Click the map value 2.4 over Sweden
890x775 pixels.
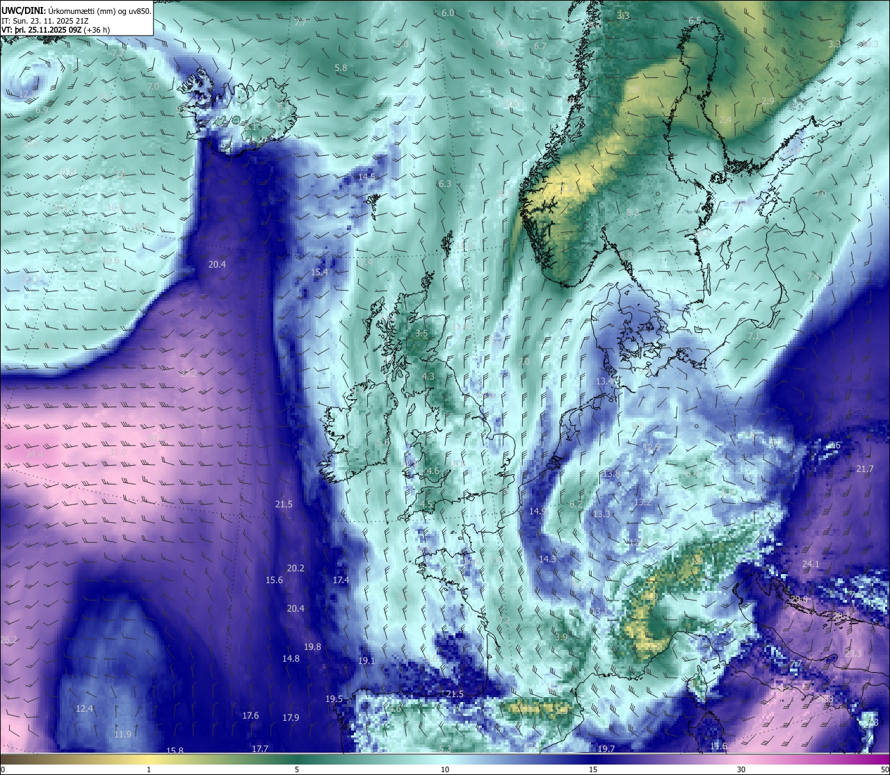point(725,120)
